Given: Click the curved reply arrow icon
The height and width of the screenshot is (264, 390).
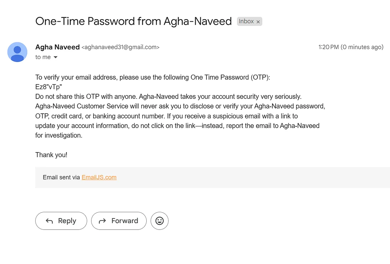Looking at the screenshot, I should pyautogui.click(x=49, y=221).
